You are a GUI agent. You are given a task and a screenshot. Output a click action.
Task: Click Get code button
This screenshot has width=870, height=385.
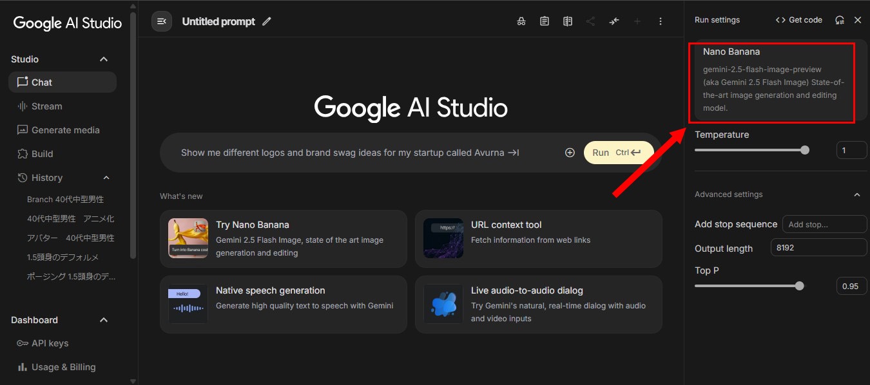click(x=799, y=20)
